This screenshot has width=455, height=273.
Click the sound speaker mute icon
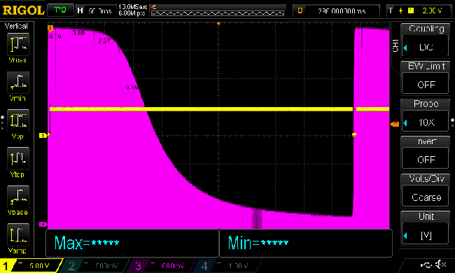coord(441,265)
